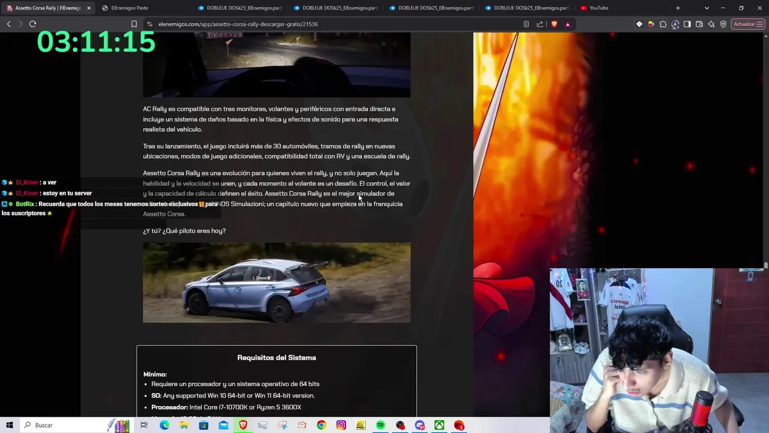Open the downloads icon in the toolbar
This screenshot has height=433, width=769.
click(x=675, y=24)
